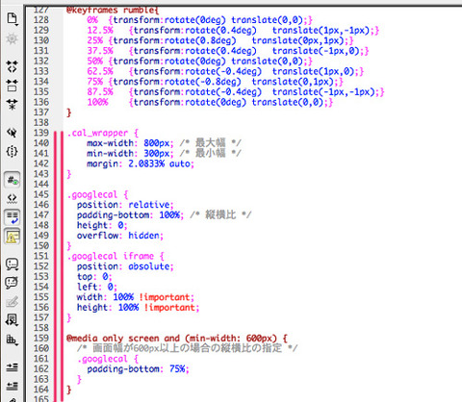This screenshot has width=462, height=402.
Task: Indent the selected code
Action: (x=13, y=367)
